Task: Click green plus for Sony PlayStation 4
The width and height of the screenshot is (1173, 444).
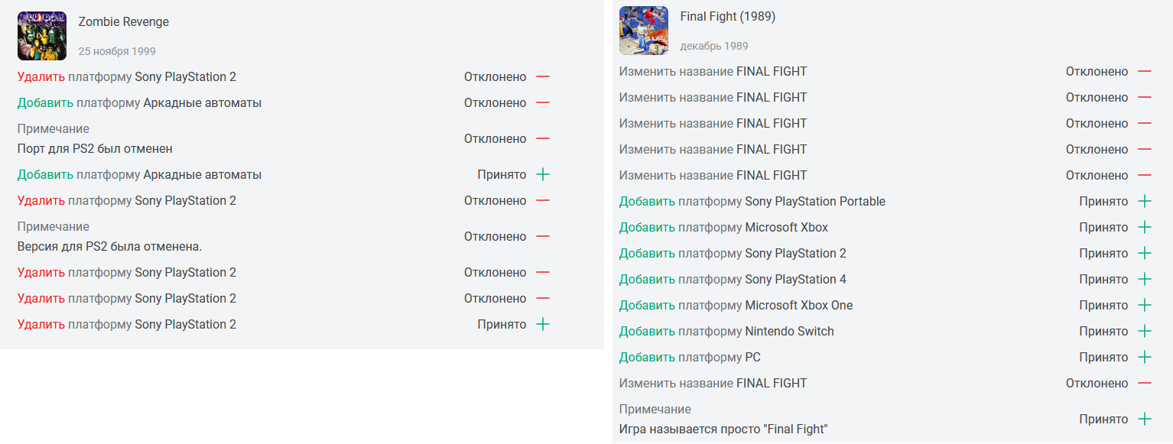Action: pos(1145,279)
